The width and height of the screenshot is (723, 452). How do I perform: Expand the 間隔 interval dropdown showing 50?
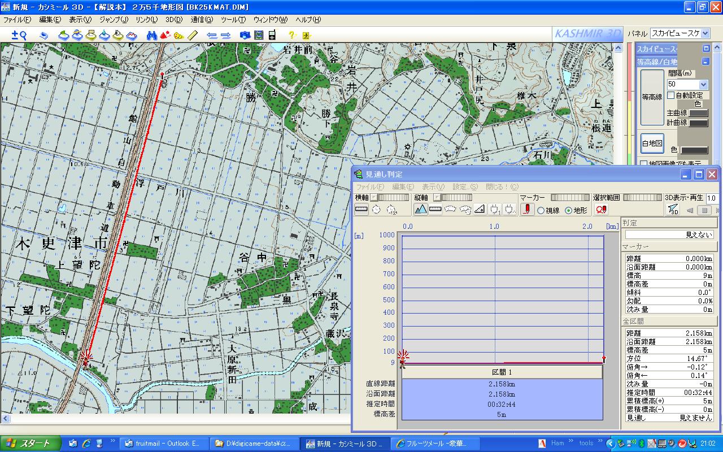coord(703,84)
